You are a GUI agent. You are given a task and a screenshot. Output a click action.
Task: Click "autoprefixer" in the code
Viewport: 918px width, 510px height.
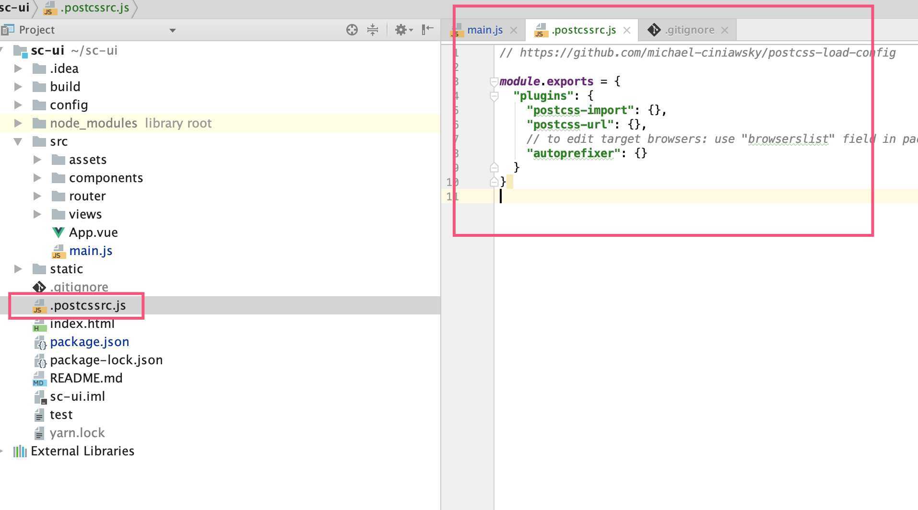pyautogui.click(x=573, y=153)
